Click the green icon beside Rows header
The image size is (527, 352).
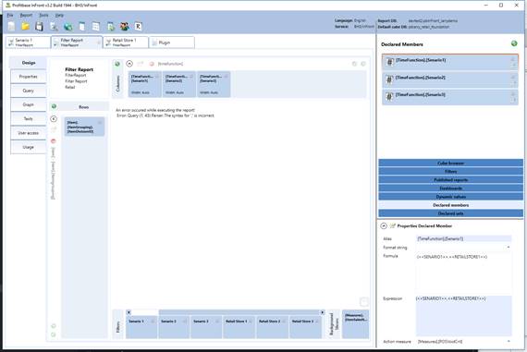[x=54, y=106]
